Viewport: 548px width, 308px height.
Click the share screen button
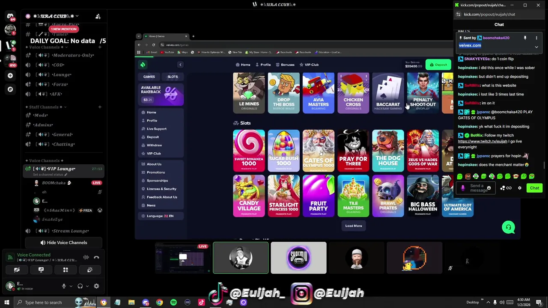(41, 270)
